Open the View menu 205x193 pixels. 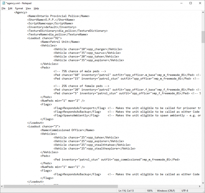(x=28, y=8)
